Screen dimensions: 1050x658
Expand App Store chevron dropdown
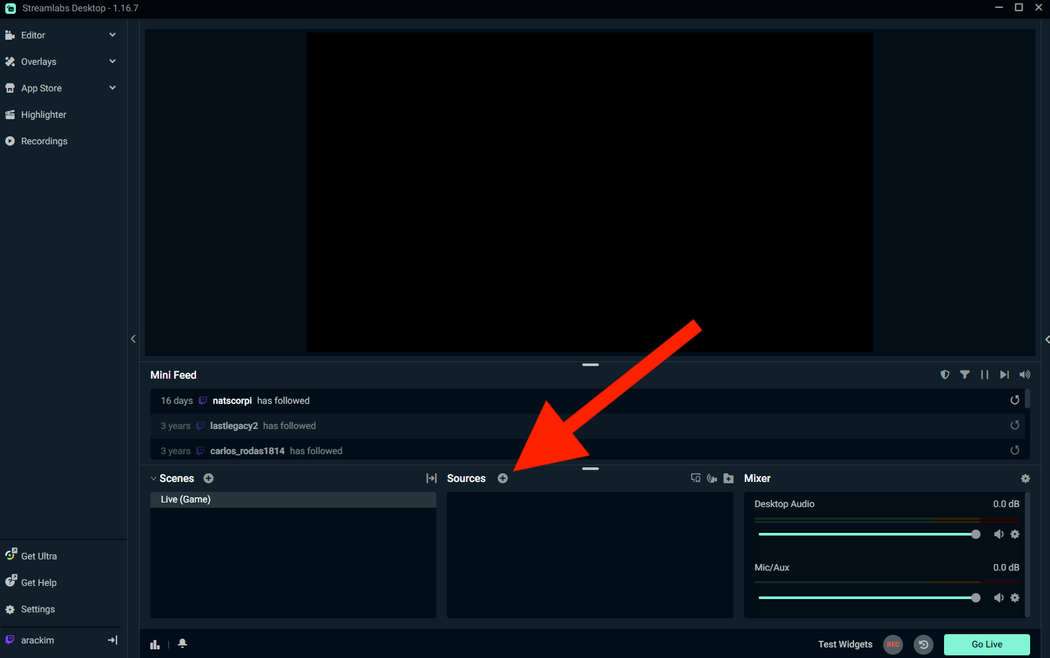tap(113, 88)
